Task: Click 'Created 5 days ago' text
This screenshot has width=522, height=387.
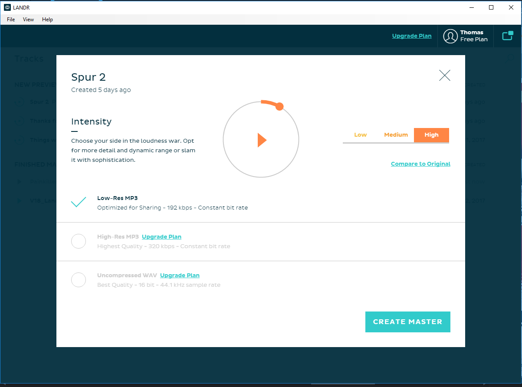Action: (101, 90)
